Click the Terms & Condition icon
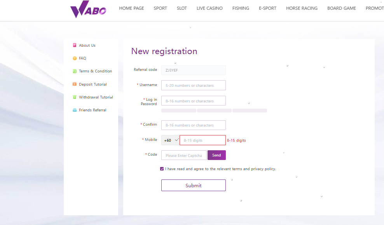Image resolution: width=384 pixels, height=225 pixels. (x=75, y=71)
